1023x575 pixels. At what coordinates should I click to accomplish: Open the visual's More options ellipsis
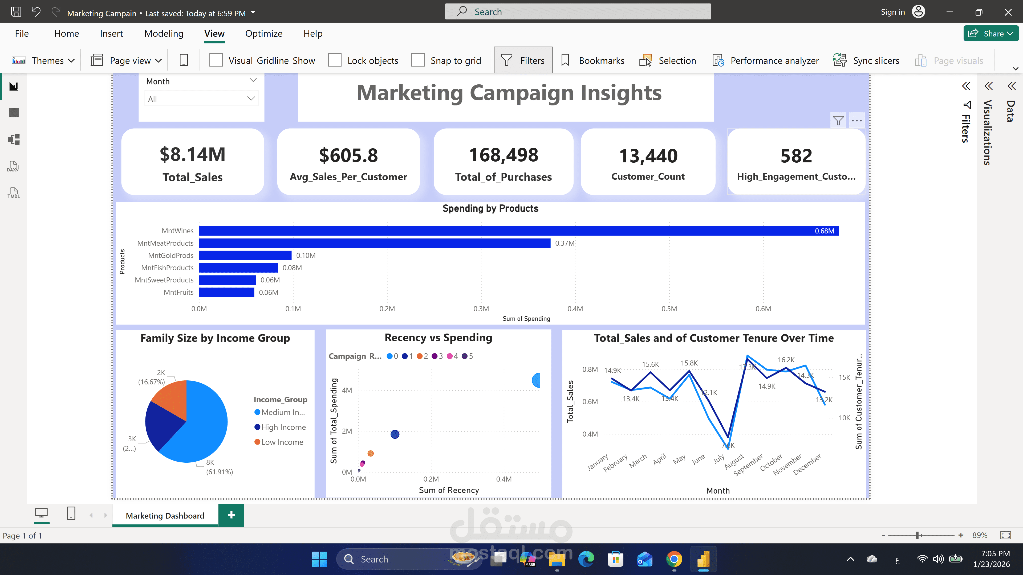(x=856, y=120)
